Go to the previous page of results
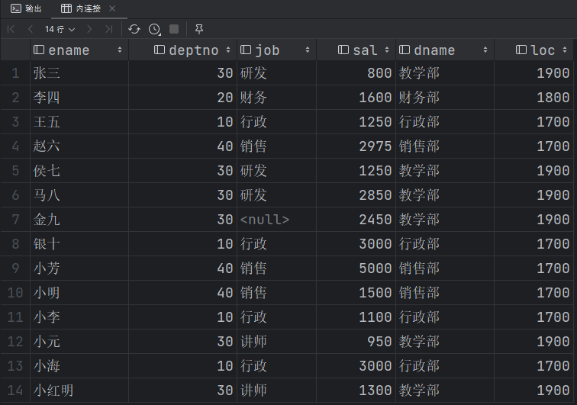This screenshot has width=577, height=405. point(31,29)
